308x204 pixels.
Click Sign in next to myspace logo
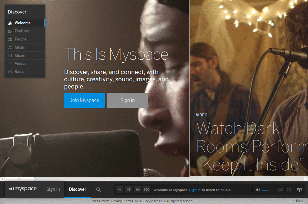pos(53,189)
